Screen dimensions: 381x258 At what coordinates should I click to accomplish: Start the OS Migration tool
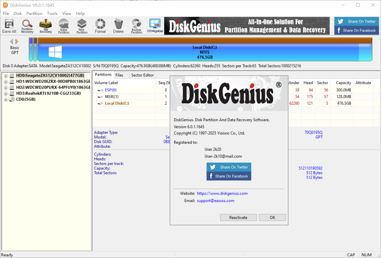click(155, 26)
